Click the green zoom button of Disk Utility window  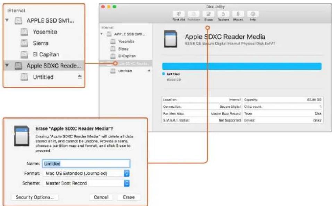[x=114, y=7]
